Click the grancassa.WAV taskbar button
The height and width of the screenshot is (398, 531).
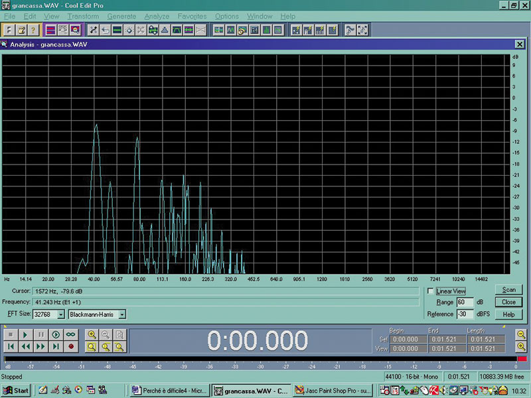pyautogui.click(x=252, y=391)
